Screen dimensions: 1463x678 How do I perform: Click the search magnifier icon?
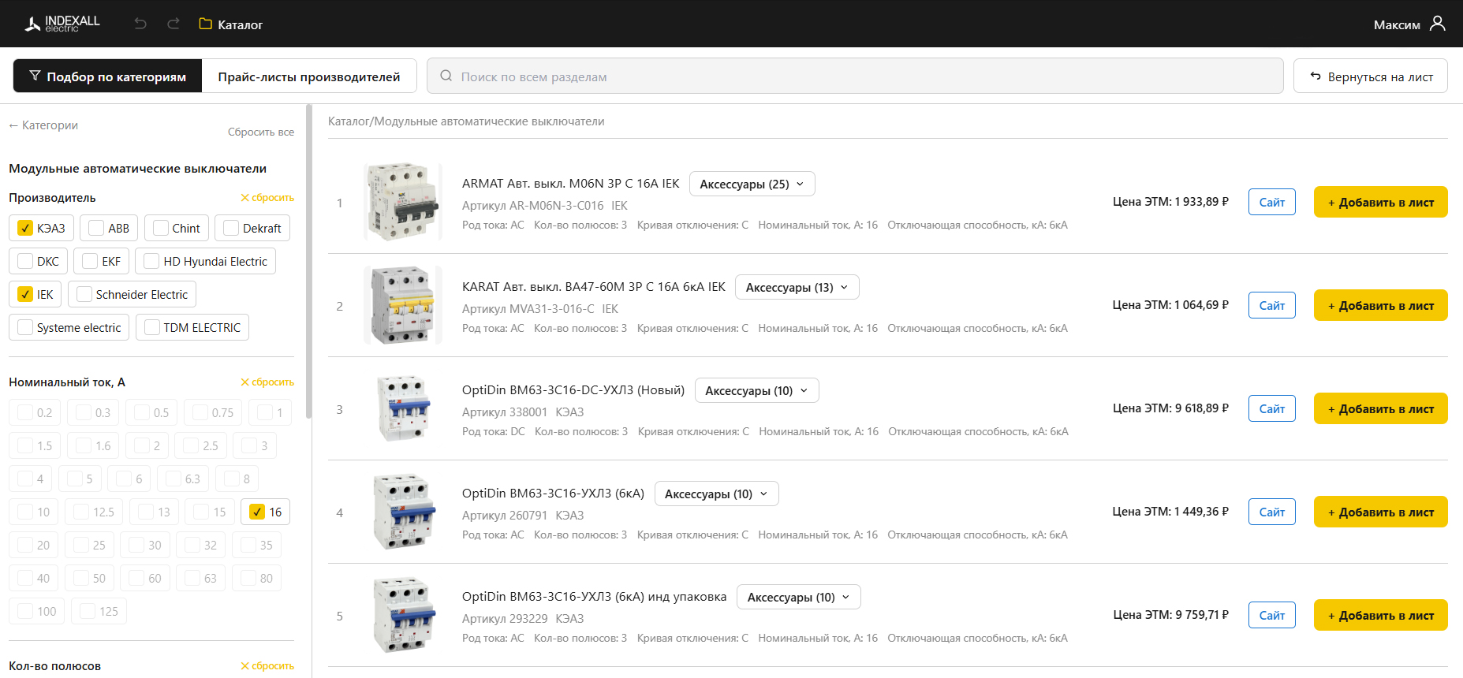[446, 76]
